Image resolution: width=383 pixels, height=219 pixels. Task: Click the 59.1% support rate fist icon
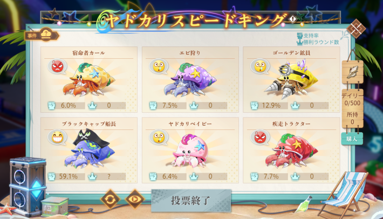pyautogui.click(x=52, y=176)
